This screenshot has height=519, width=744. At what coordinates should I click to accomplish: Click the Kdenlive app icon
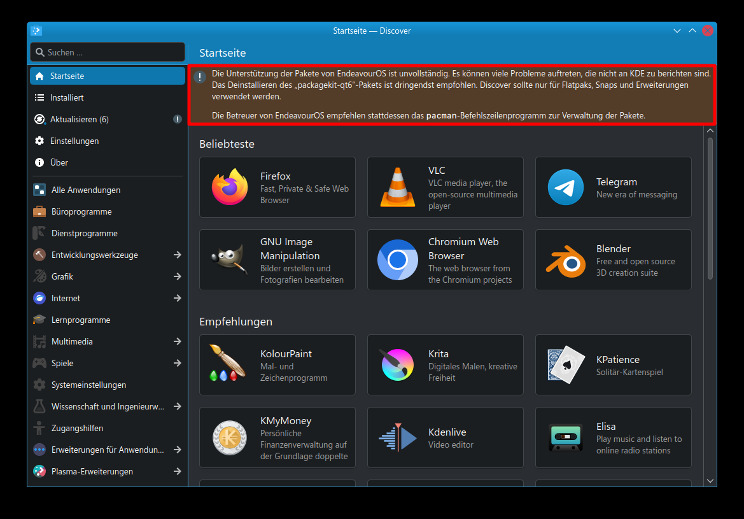click(398, 437)
